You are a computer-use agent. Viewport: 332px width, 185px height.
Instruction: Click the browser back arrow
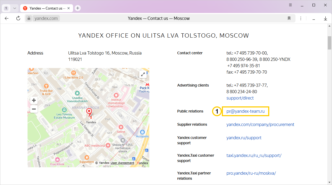7,18
